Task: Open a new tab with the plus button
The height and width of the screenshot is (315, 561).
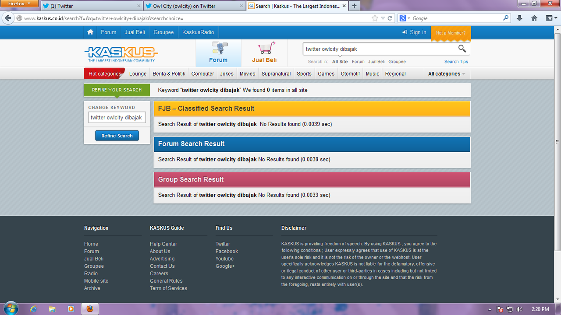Action: click(x=355, y=6)
